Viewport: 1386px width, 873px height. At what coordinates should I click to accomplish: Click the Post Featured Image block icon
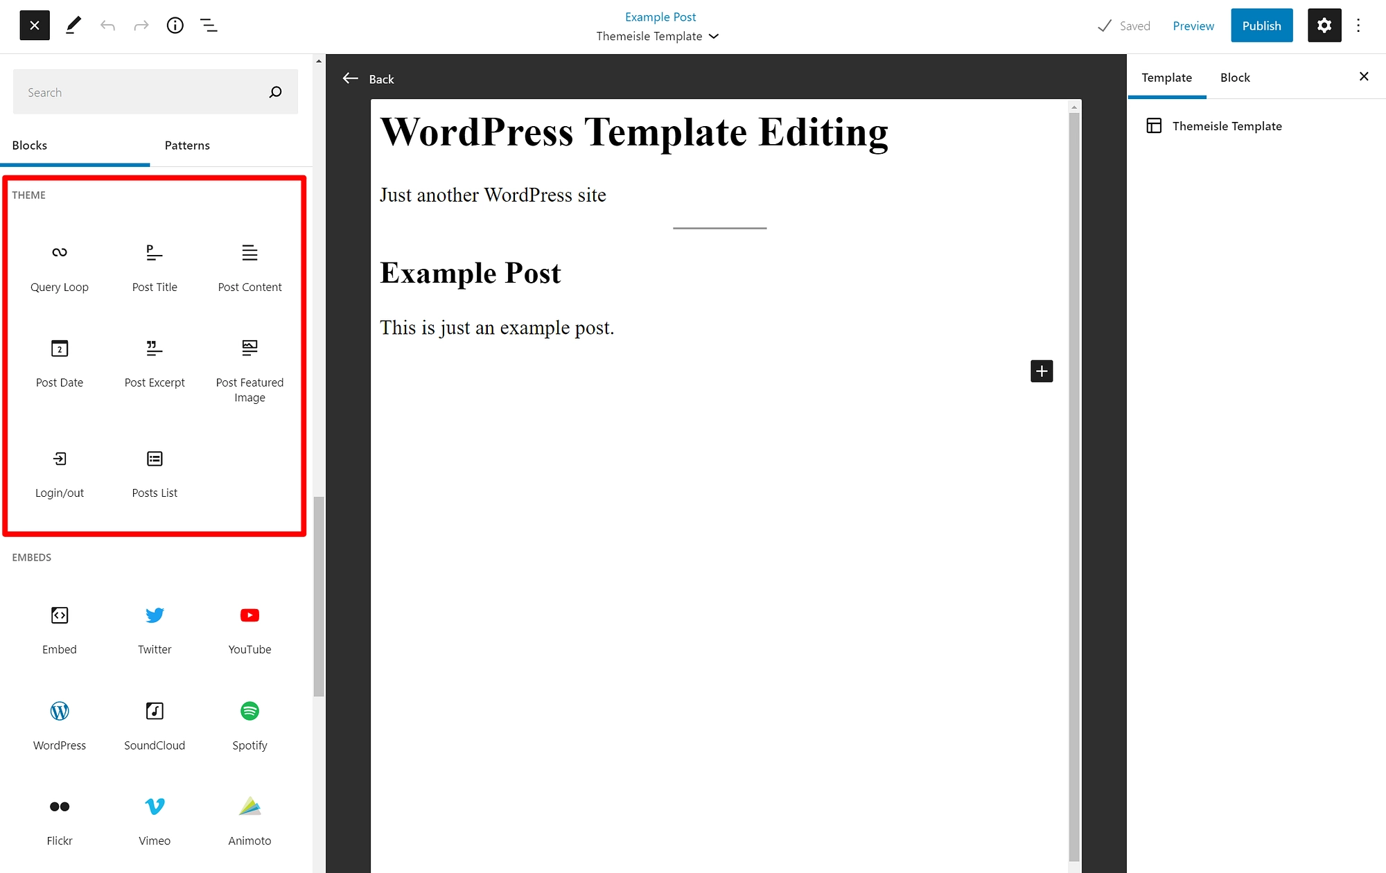(x=248, y=347)
